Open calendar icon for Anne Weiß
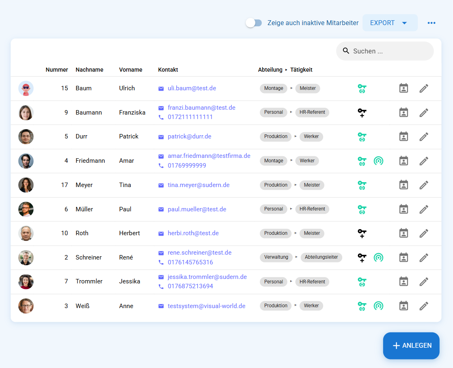453x368 pixels. [403, 306]
